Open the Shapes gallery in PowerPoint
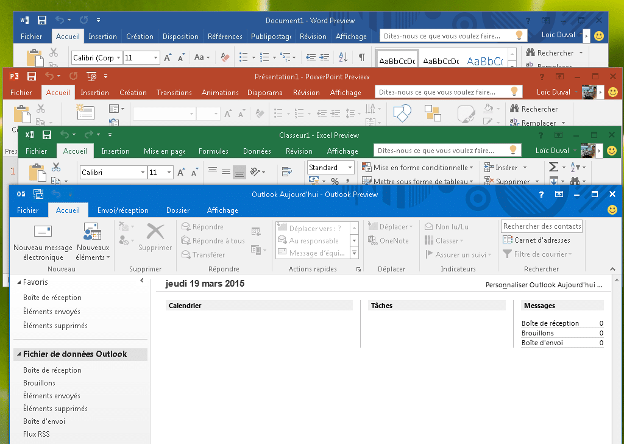 pos(402,113)
